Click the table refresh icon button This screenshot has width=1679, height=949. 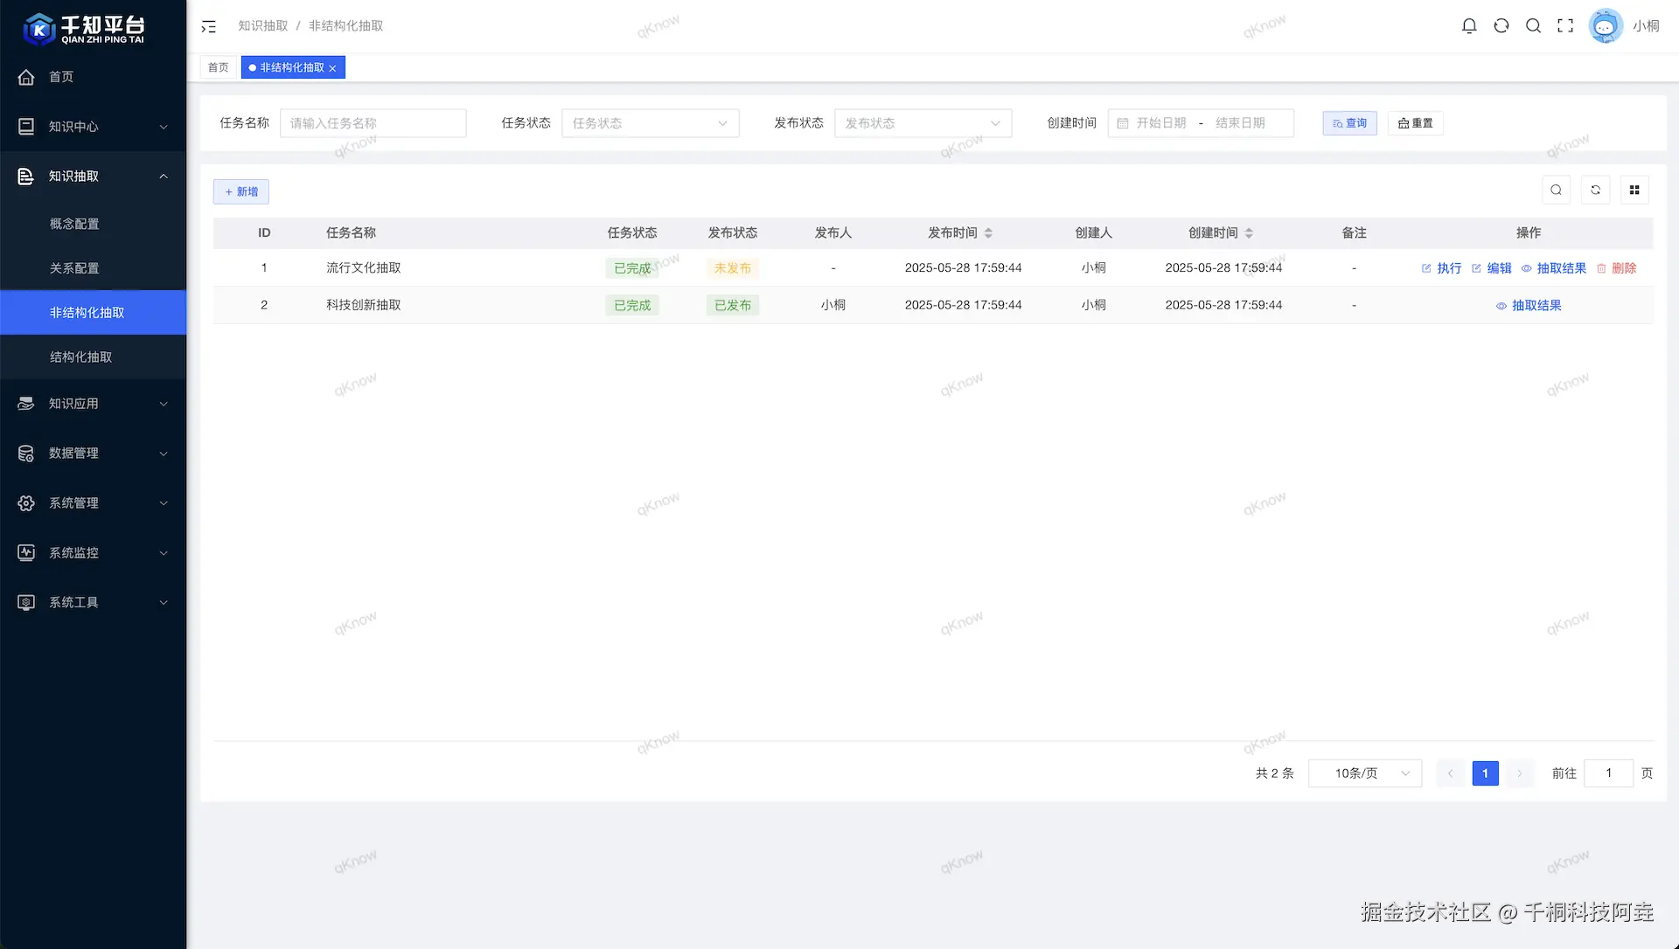pos(1595,190)
